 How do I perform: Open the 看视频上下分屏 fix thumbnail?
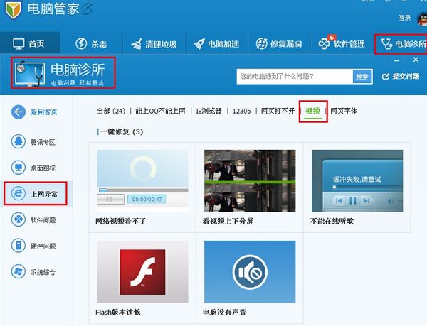[250, 181]
